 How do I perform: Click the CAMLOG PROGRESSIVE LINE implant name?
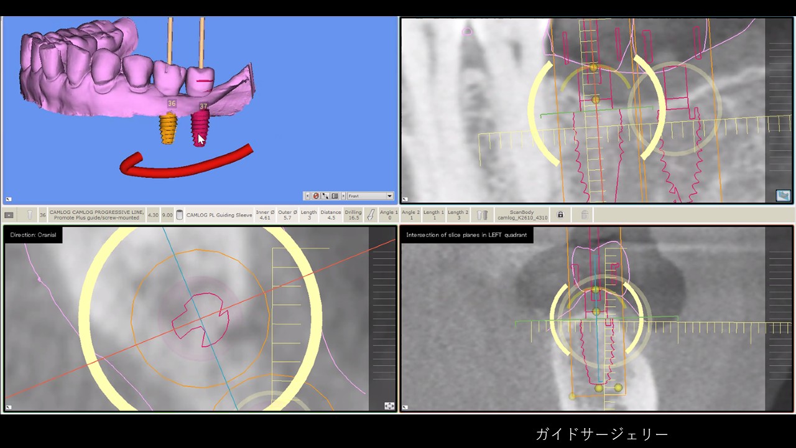click(96, 215)
